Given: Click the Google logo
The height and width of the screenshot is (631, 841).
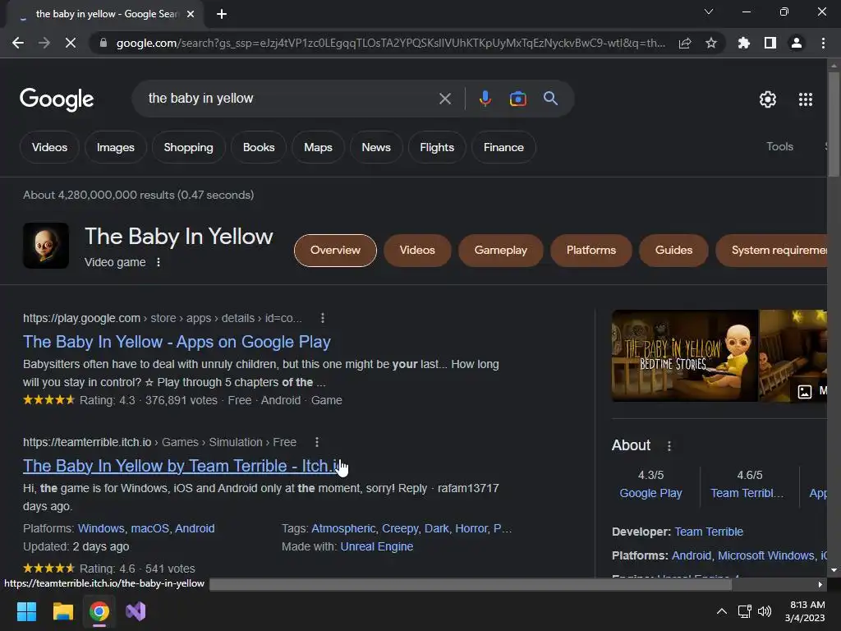Looking at the screenshot, I should click(x=57, y=99).
